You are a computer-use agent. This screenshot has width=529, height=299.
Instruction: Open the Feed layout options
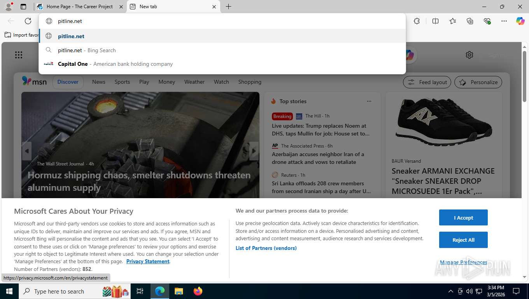click(427, 82)
